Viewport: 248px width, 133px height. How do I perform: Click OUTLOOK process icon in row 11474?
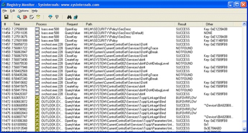37,109
